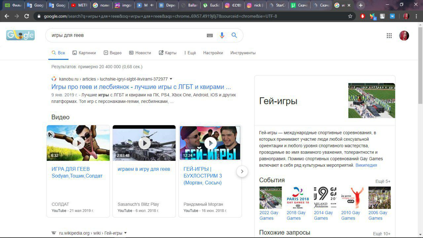This screenshot has width=423, height=238.
Task: Switch to Картинки results
Action: point(84,53)
